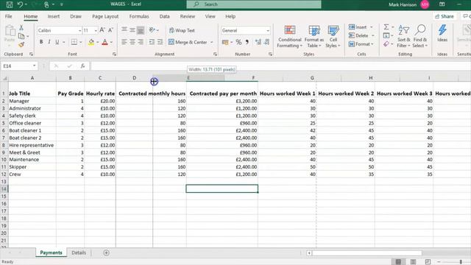Apply a cell borders style
Screen dimensions: 471x265
coord(74,42)
